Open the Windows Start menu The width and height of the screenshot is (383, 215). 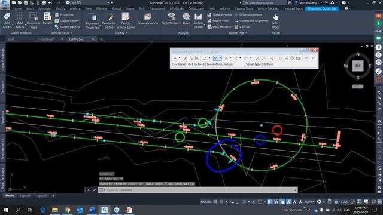tap(5, 210)
